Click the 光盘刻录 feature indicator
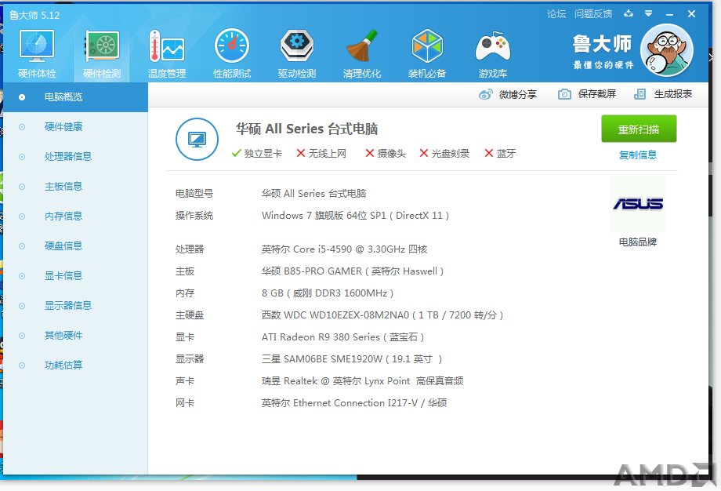This screenshot has width=721, height=491. coord(444,153)
